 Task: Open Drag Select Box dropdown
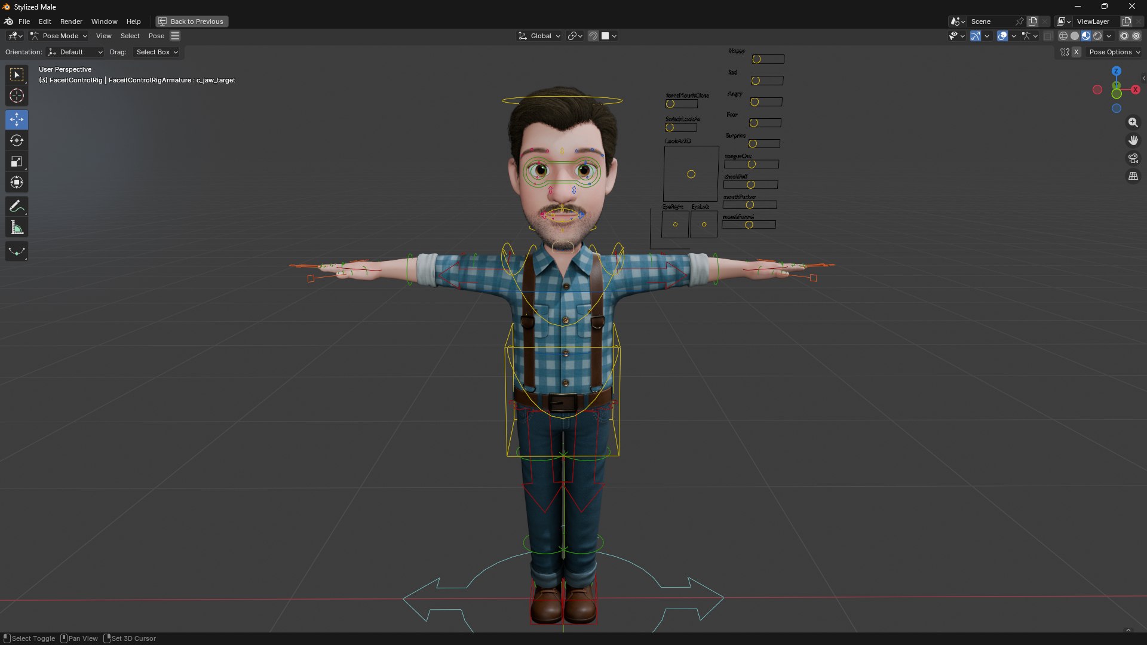tap(157, 52)
